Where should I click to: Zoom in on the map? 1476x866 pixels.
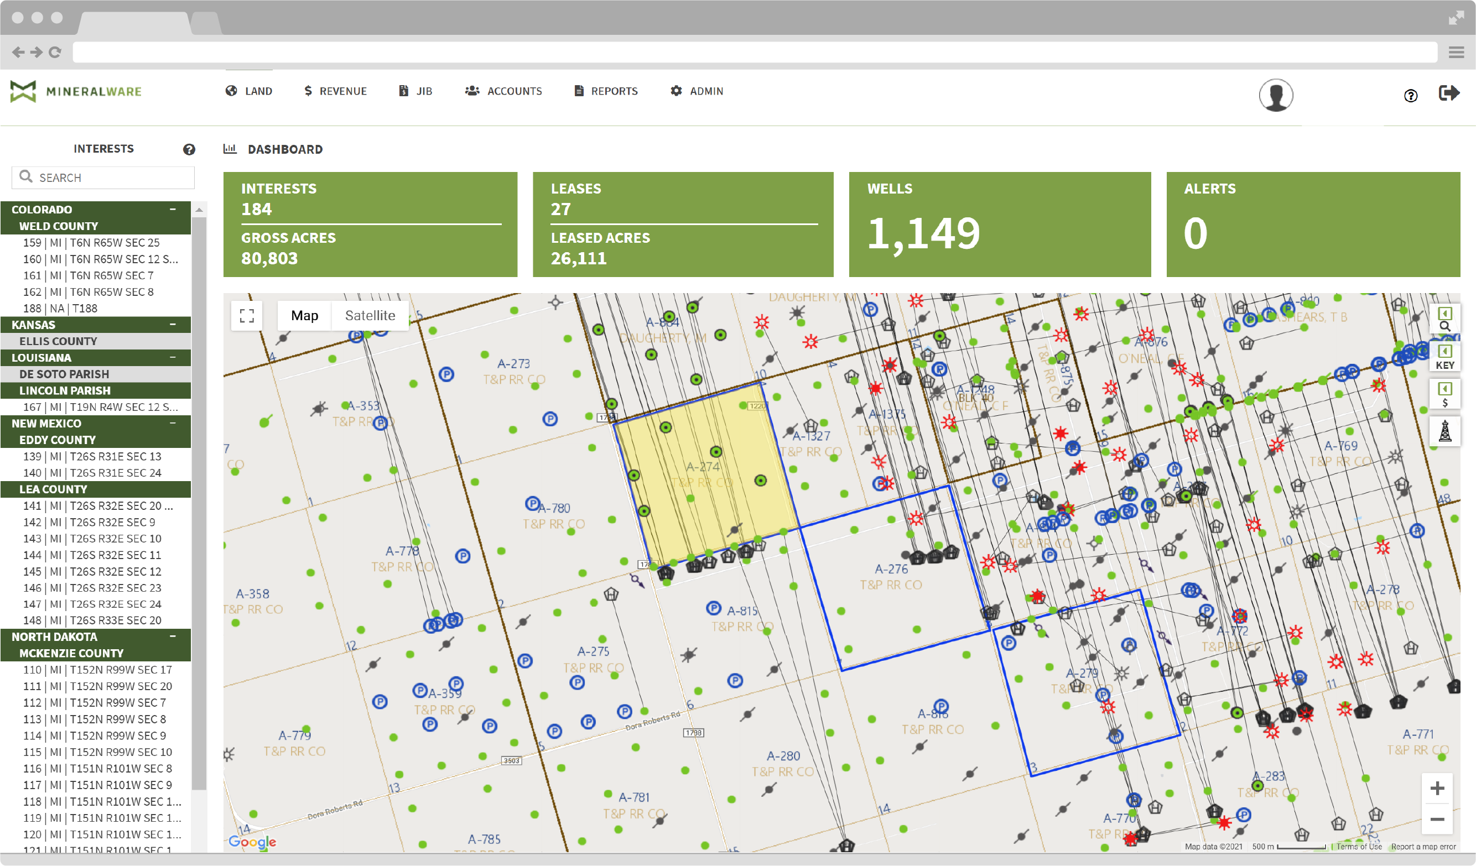click(x=1437, y=788)
